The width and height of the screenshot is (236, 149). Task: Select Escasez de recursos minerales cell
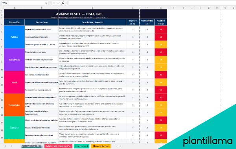click(42, 128)
